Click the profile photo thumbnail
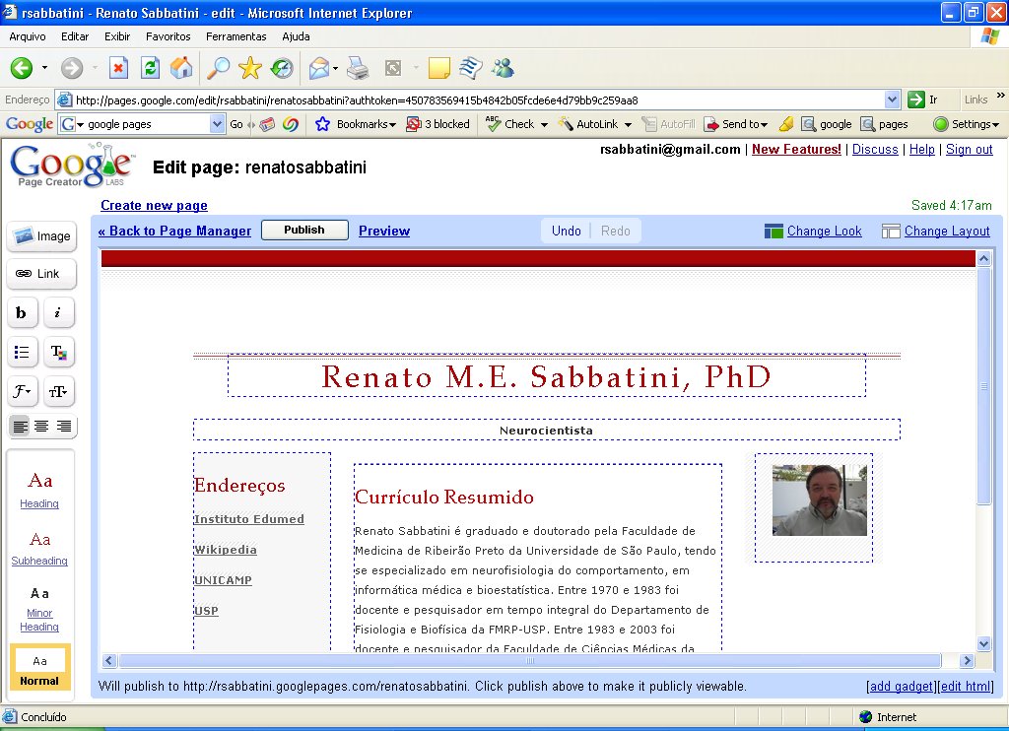The height and width of the screenshot is (731, 1009). pos(819,500)
